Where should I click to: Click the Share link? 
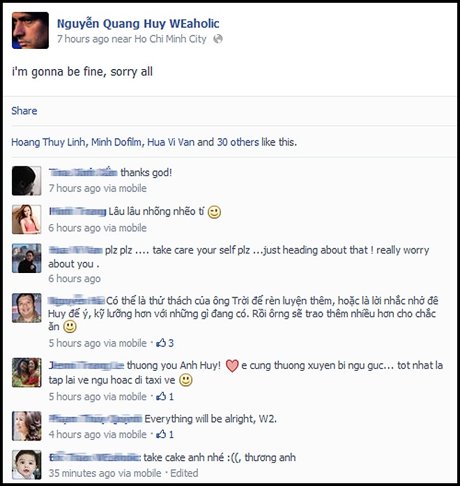[24, 110]
